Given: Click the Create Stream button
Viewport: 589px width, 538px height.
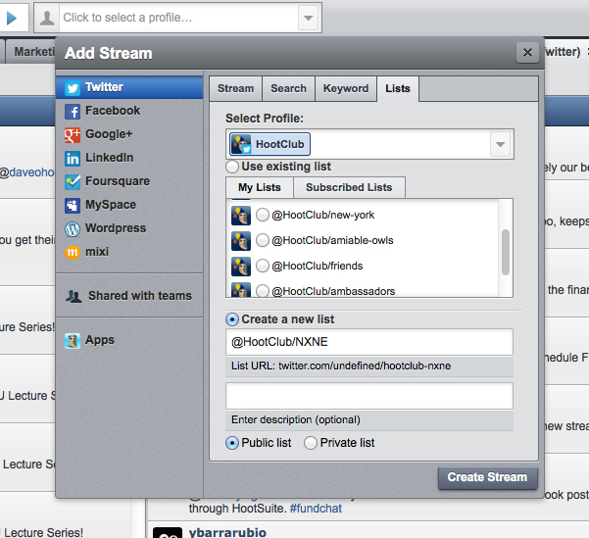Looking at the screenshot, I should pos(487,477).
